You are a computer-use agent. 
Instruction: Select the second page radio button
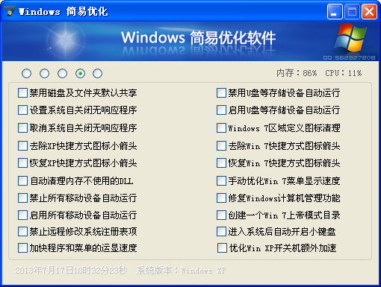tap(44, 73)
